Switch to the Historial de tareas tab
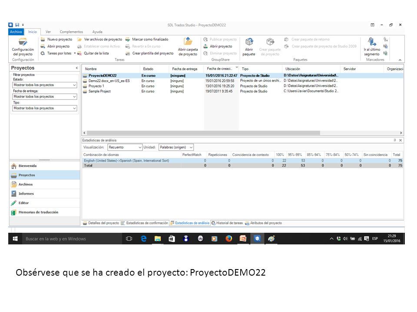The width and height of the screenshot is (417, 312). pos(227,223)
